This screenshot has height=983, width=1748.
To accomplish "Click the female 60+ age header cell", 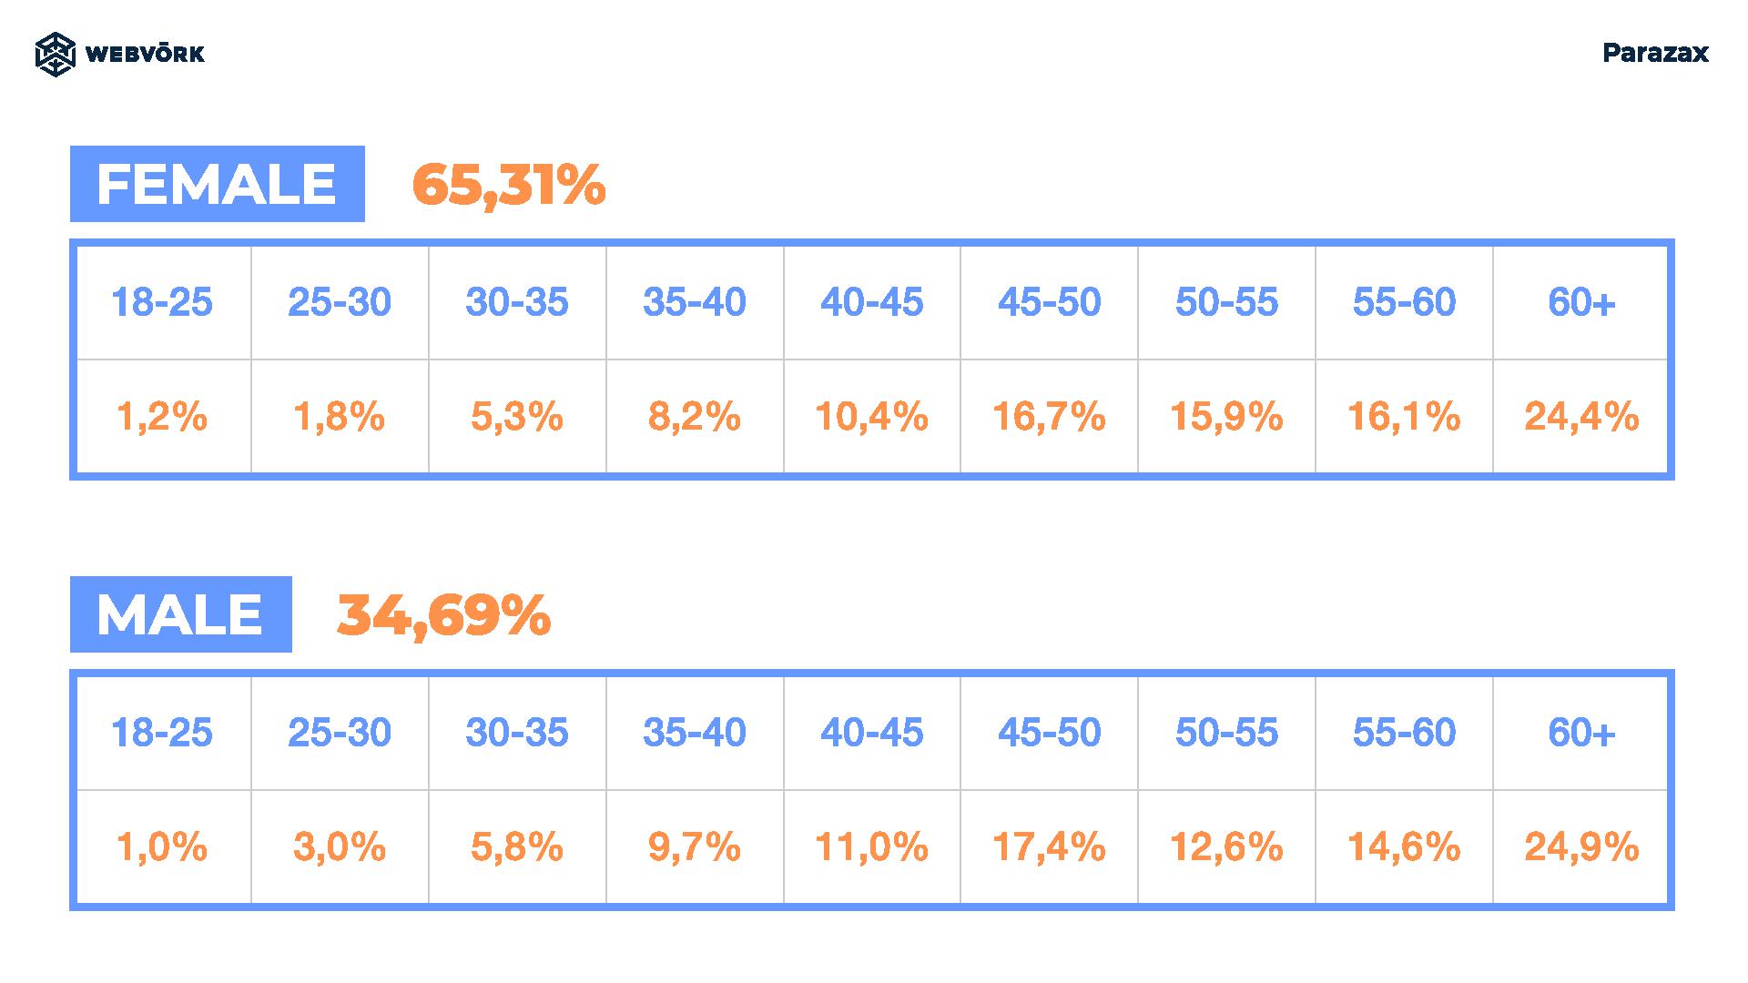I will tap(1581, 302).
